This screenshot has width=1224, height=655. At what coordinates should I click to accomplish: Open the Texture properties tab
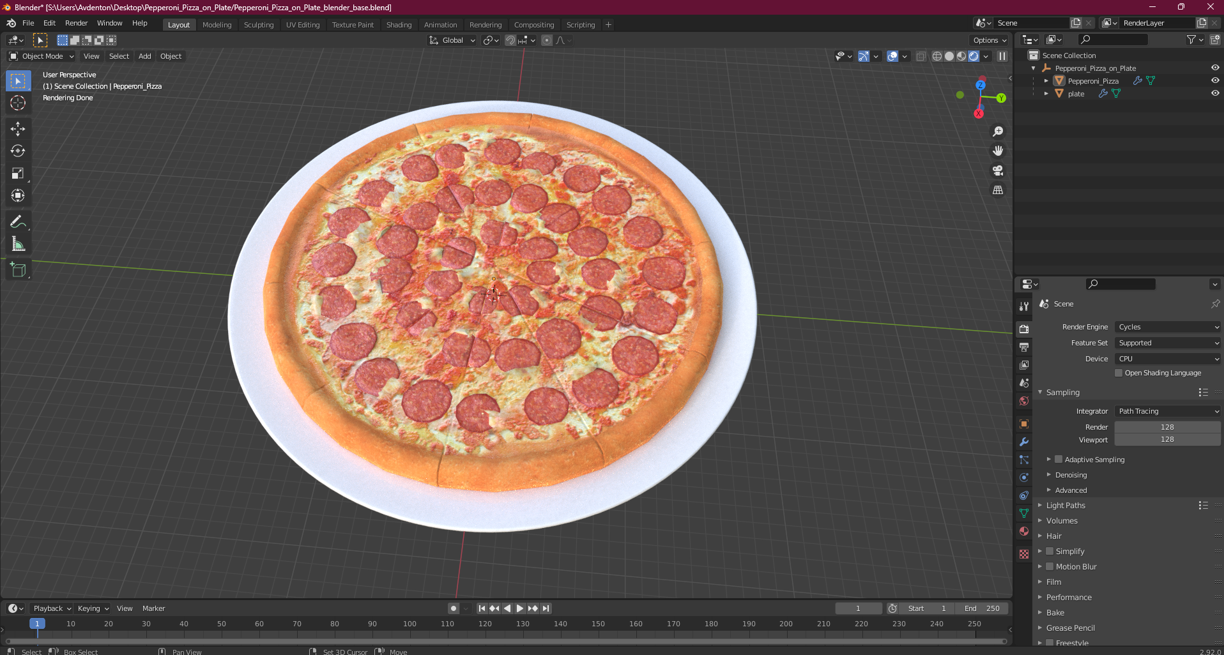[x=1024, y=554]
